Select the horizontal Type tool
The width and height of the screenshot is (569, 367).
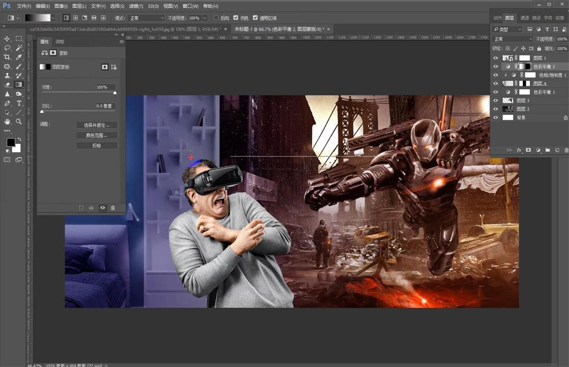(x=19, y=103)
